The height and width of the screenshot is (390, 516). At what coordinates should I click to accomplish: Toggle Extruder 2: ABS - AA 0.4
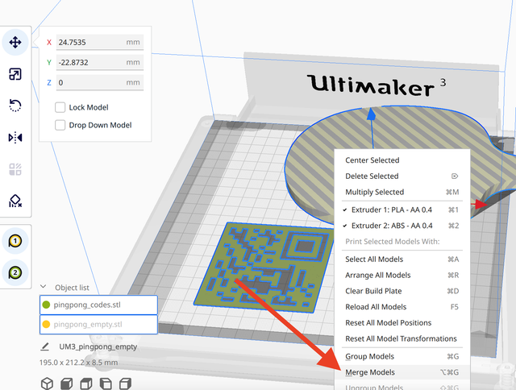tap(402, 226)
